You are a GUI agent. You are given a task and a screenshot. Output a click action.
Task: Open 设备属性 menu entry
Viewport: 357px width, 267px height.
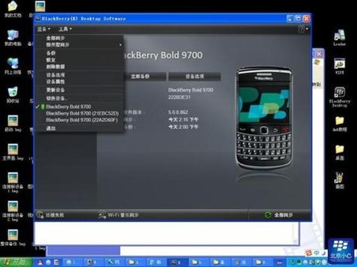(x=55, y=82)
